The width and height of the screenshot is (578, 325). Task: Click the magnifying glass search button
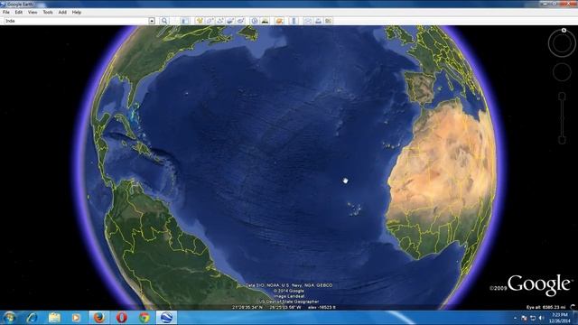point(164,21)
